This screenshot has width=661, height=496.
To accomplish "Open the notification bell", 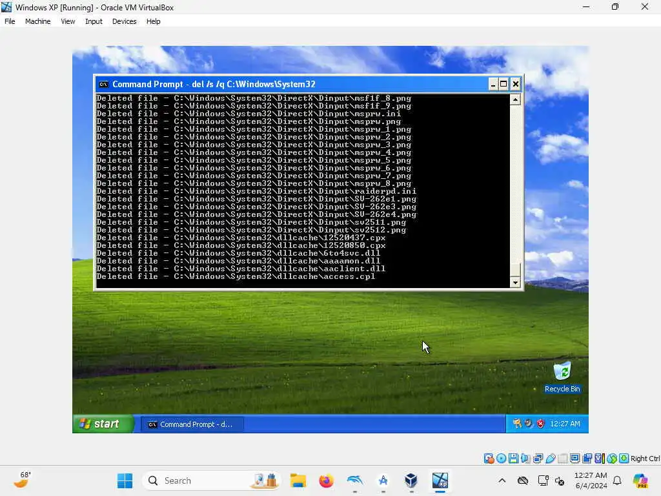I will (617, 480).
